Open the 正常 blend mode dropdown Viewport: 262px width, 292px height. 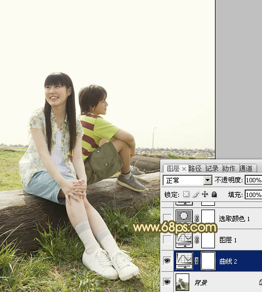point(188,180)
